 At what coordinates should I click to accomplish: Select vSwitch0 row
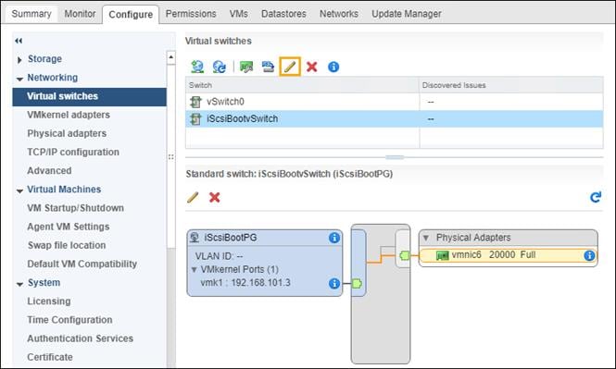tap(395, 102)
